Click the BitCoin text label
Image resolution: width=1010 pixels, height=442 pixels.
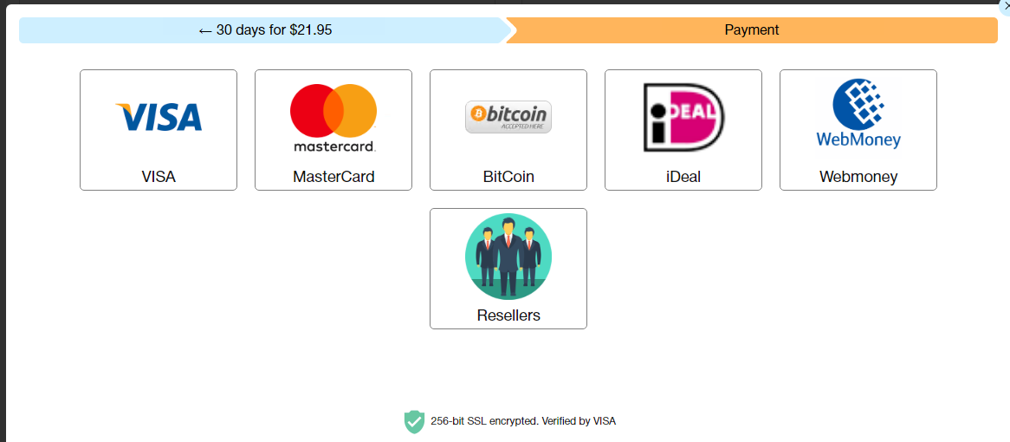508,177
